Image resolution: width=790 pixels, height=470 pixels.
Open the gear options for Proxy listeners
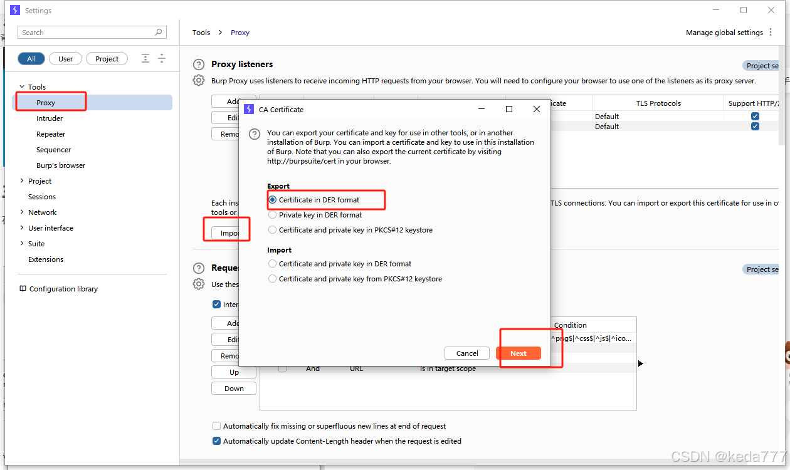(199, 80)
